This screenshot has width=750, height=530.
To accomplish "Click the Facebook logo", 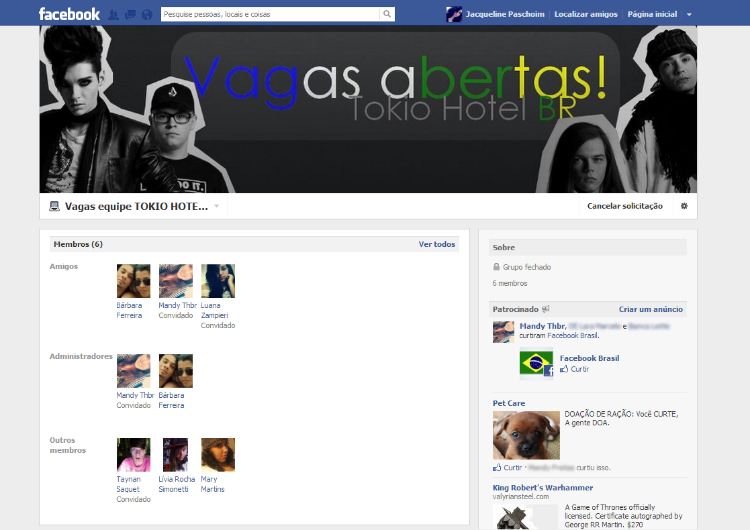I will click(69, 14).
